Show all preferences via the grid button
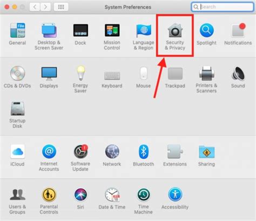The width and height of the screenshot is (256, 221). click(x=61, y=7)
